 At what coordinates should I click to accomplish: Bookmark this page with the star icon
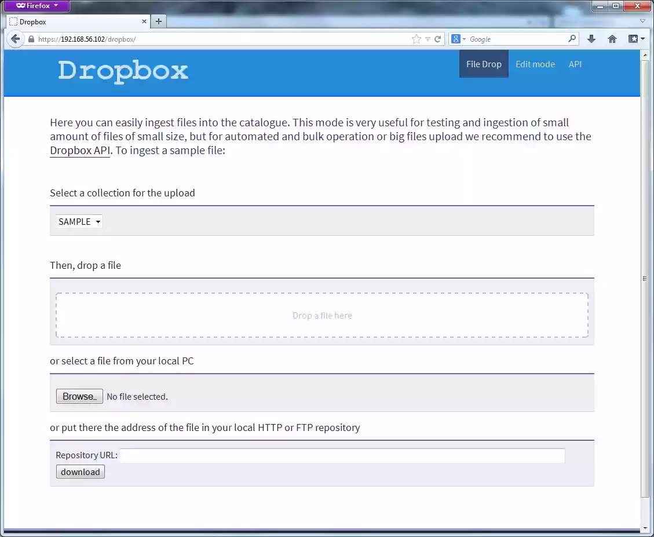416,39
